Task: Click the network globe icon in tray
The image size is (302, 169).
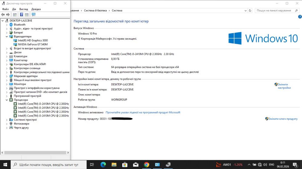Action: (x=260, y=164)
